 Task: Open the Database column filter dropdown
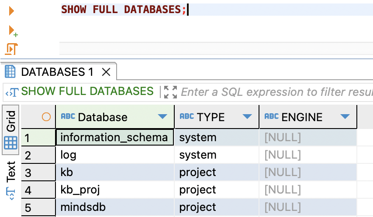point(162,116)
